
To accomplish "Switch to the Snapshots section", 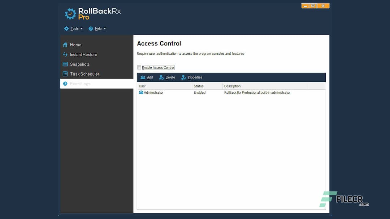I will (79, 64).
